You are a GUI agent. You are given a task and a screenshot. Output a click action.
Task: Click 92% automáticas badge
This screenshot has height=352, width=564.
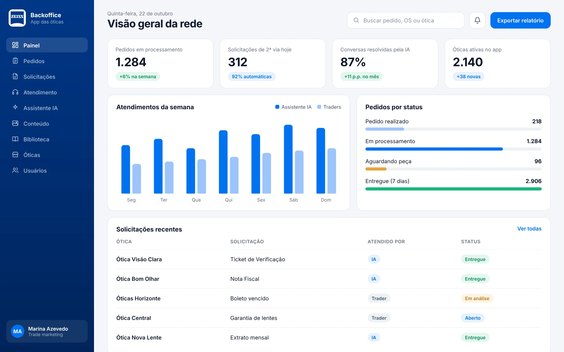pyautogui.click(x=252, y=76)
